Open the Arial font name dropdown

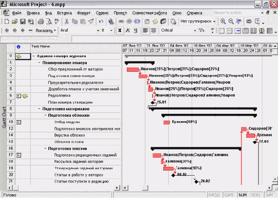[80, 31]
